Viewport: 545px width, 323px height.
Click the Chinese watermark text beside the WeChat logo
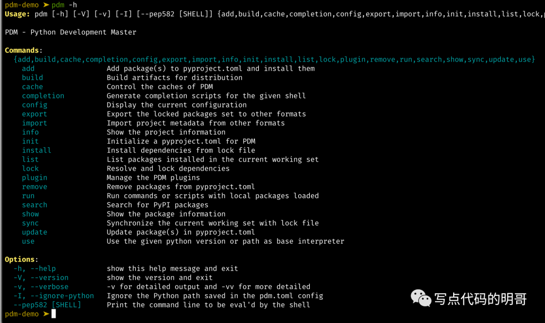pos(481,299)
